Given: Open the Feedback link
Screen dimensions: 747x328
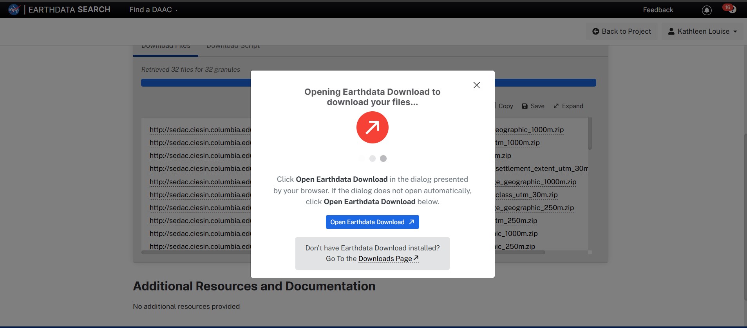Looking at the screenshot, I should [658, 10].
